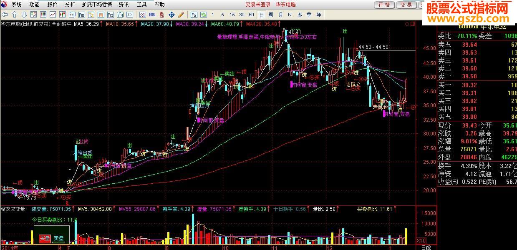The width and height of the screenshot is (517, 250).
Task: Click the 行情 button
Action: click(384, 5)
